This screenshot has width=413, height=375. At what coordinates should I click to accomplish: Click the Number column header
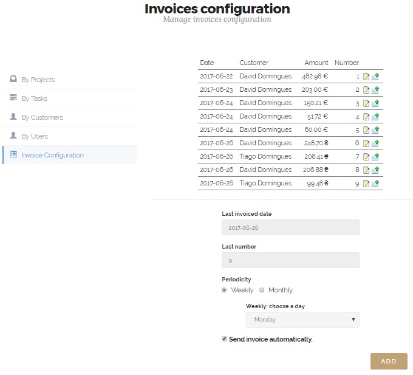click(347, 63)
